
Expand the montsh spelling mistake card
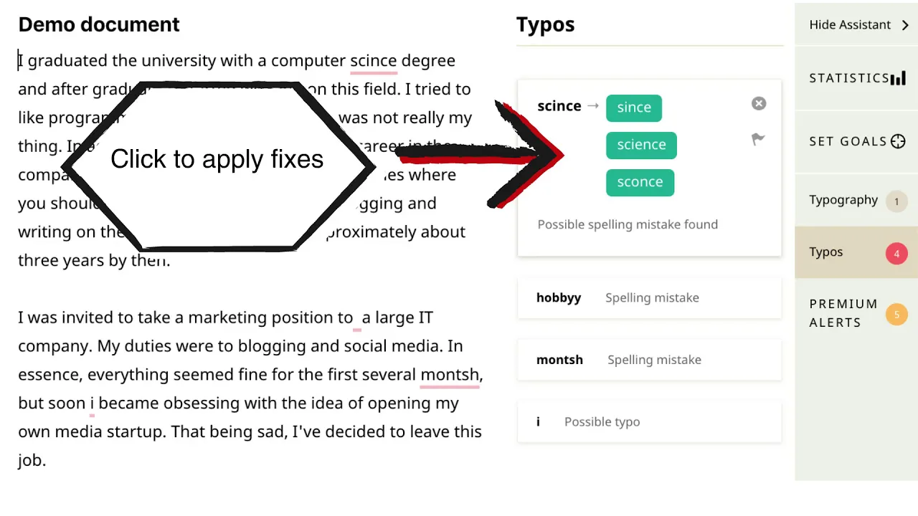point(649,360)
